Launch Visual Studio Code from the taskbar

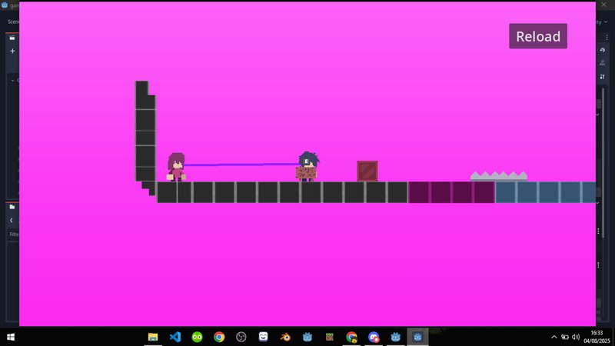point(175,337)
